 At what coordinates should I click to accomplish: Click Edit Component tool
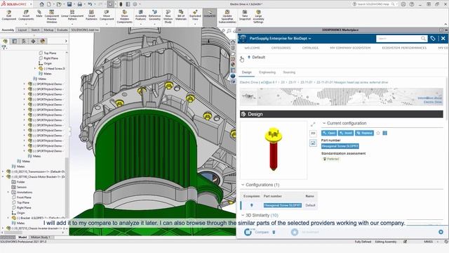[9, 15]
